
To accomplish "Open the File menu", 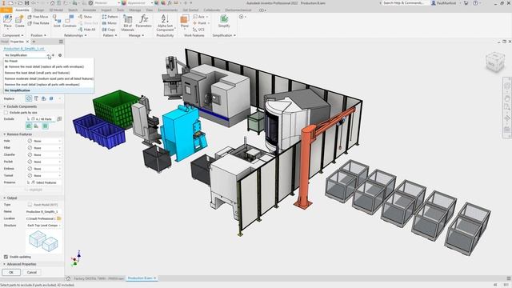I will (6, 10).
